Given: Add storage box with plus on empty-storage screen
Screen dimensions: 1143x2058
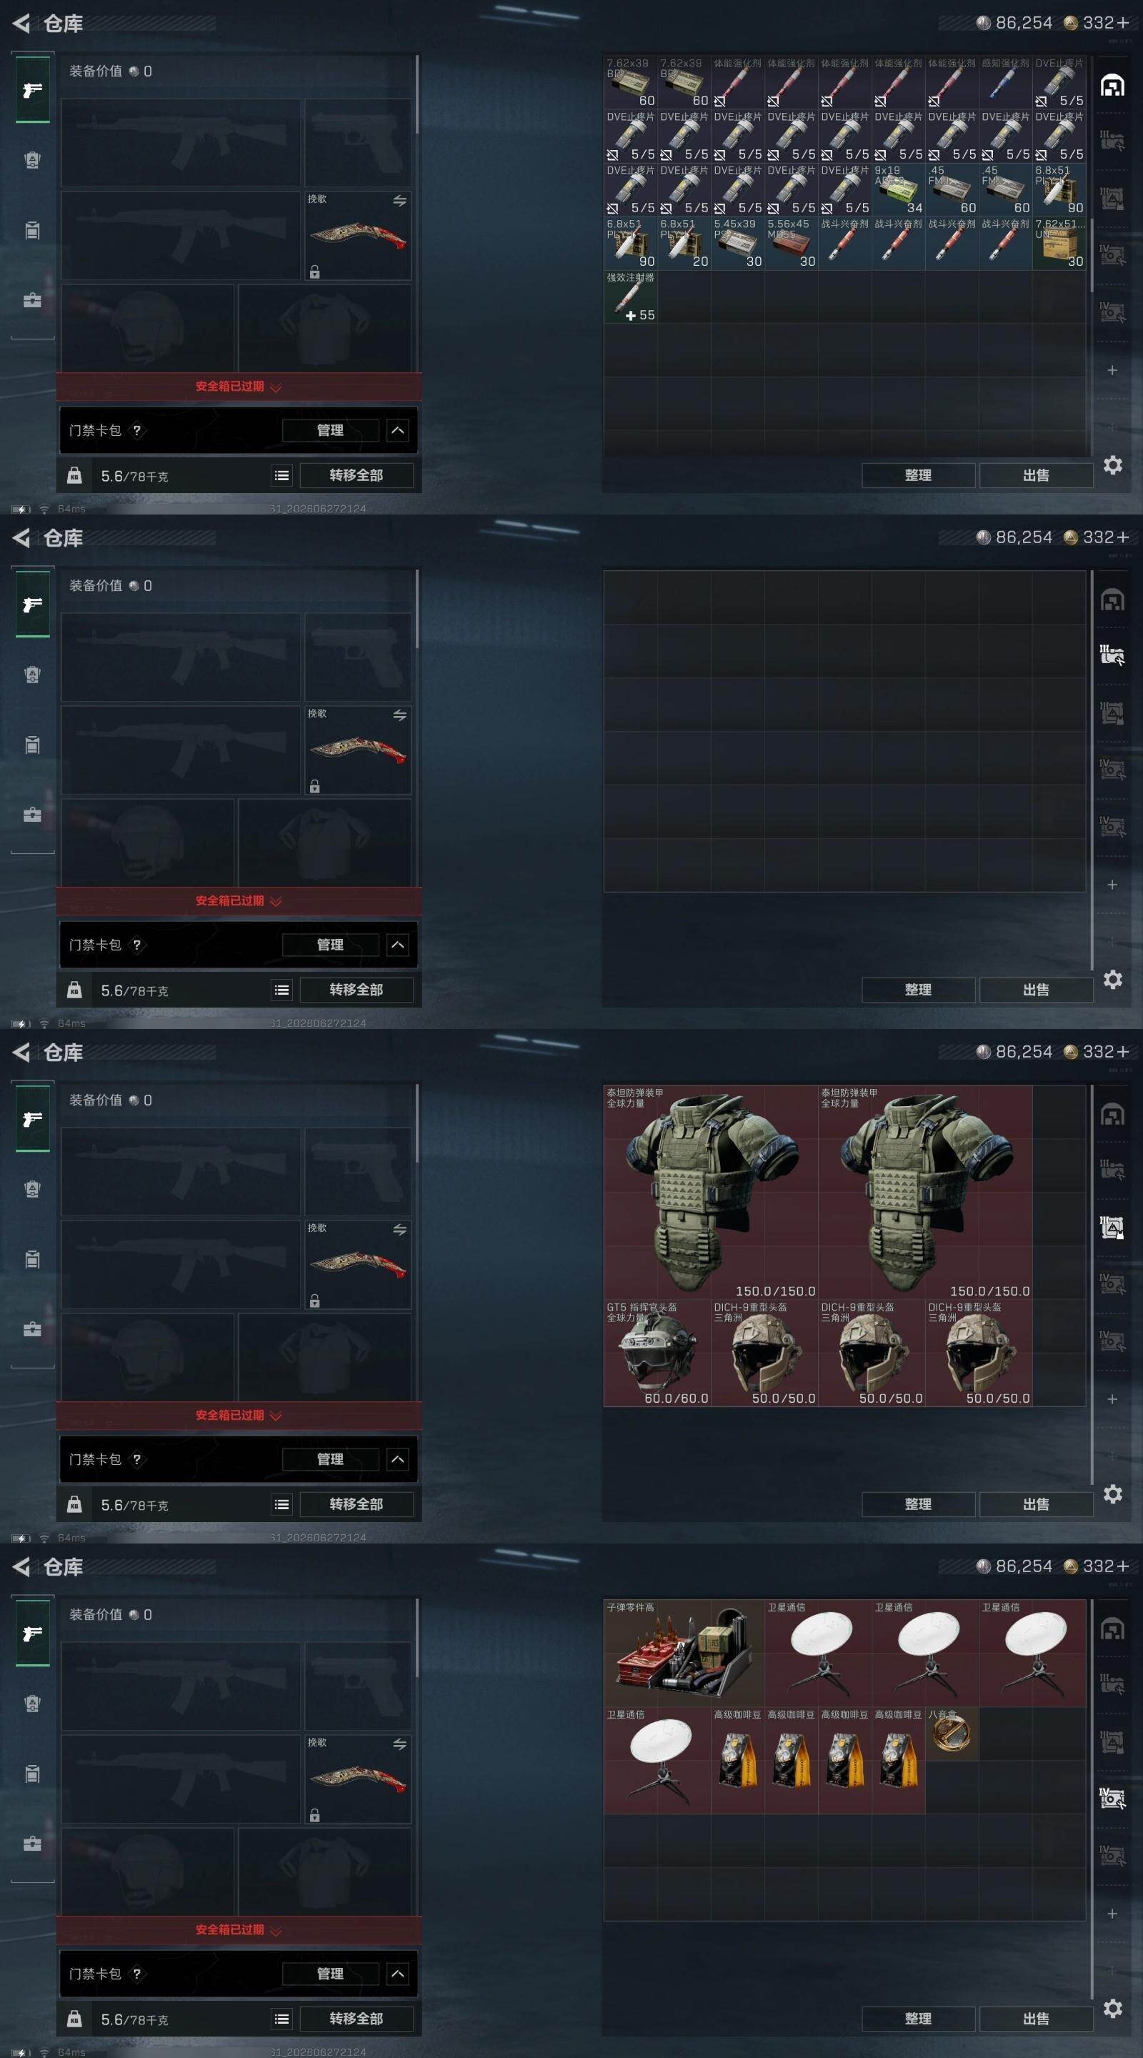Looking at the screenshot, I should [x=1112, y=885].
